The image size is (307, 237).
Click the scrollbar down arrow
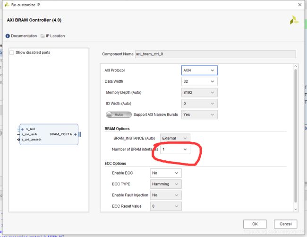click(x=296, y=210)
